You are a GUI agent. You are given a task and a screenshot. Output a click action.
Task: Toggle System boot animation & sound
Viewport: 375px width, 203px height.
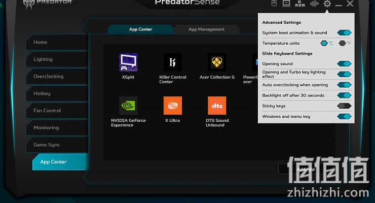[x=345, y=33]
